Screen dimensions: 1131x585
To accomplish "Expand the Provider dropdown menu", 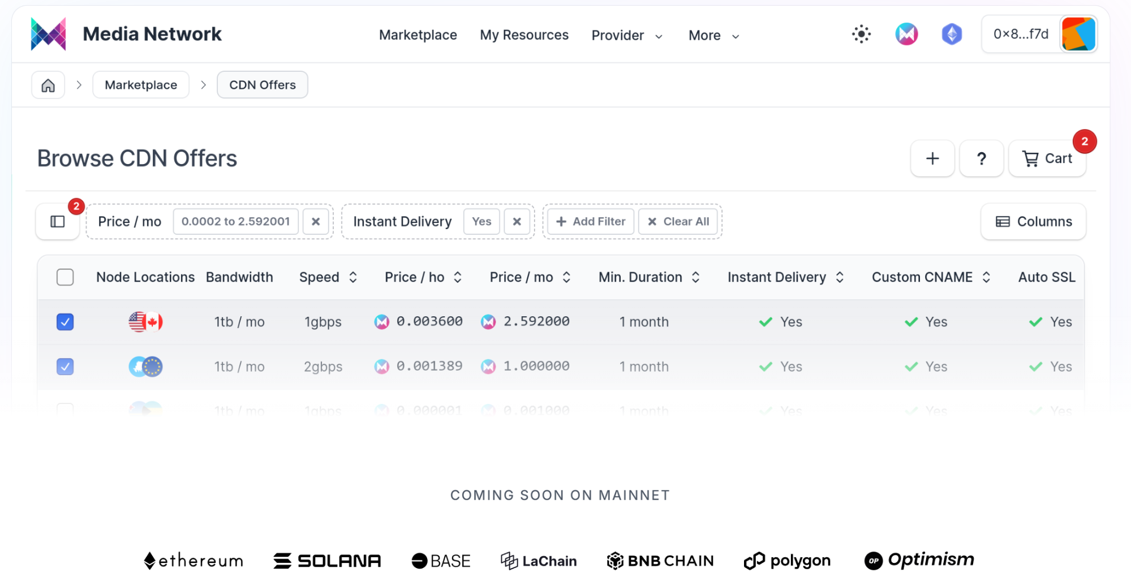I will (x=627, y=36).
